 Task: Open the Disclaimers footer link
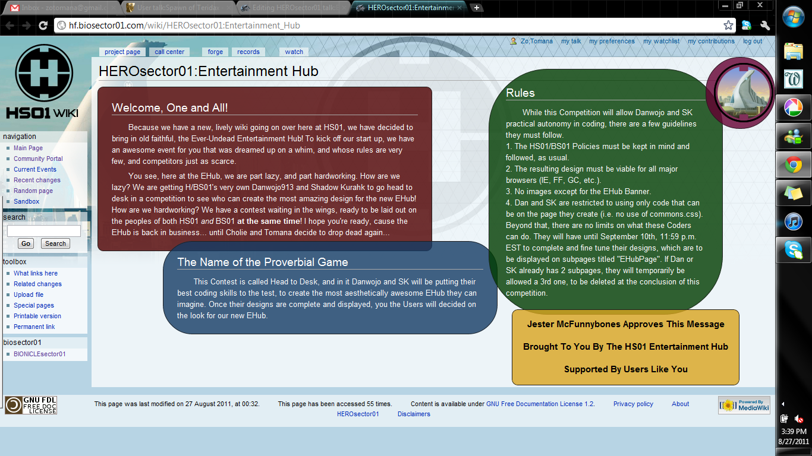click(414, 414)
